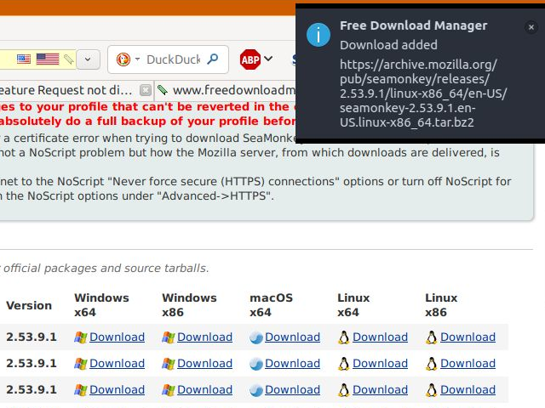The height and width of the screenshot is (408, 545).
Task: Open the search engine selector arrow
Action: tap(137, 59)
